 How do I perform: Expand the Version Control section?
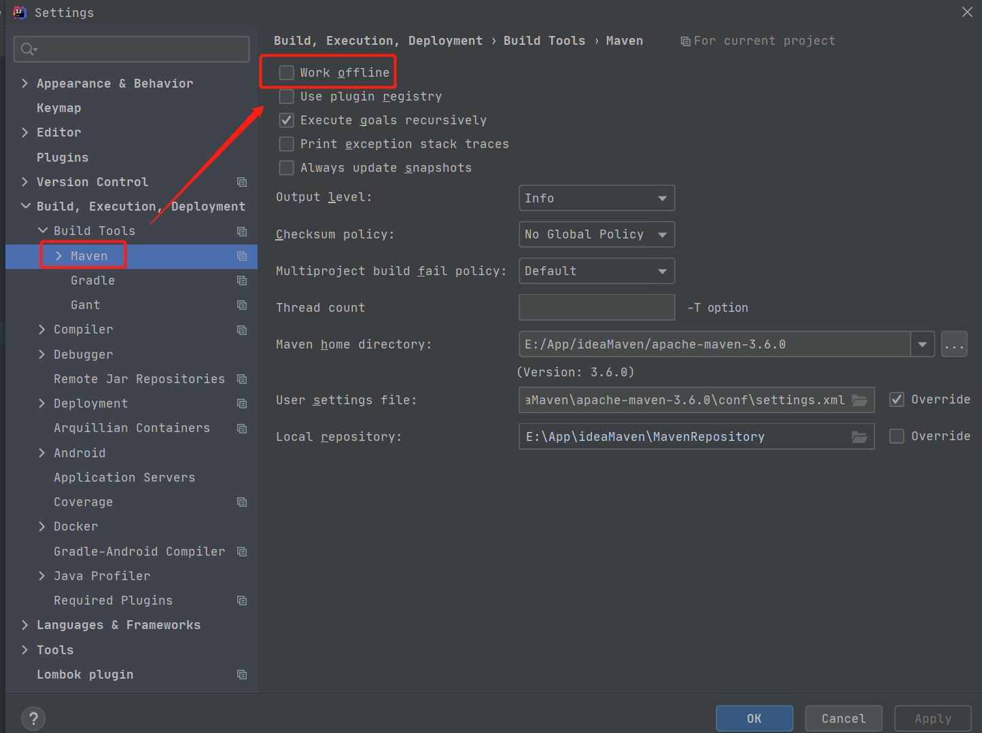pyautogui.click(x=25, y=182)
